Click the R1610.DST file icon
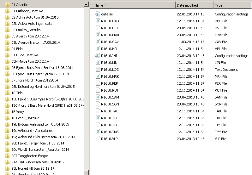This screenshot has height=175, width=252. pos(98,28)
